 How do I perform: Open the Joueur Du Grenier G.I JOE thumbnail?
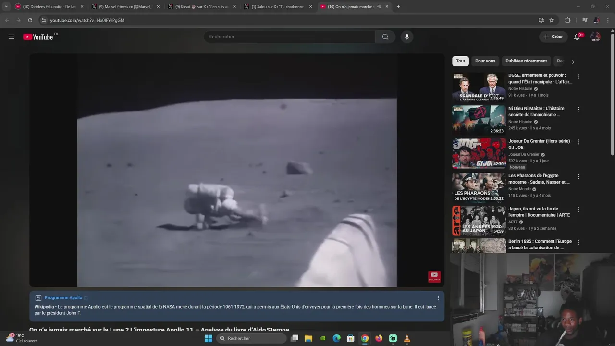pyautogui.click(x=479, y=153)
